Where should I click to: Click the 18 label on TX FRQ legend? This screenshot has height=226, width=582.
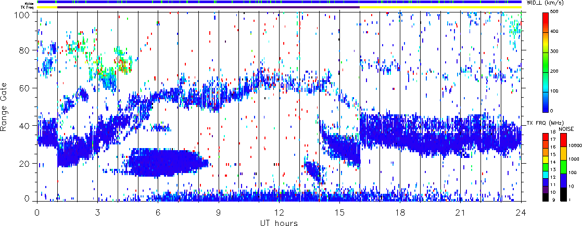click(x=553, y=132)
